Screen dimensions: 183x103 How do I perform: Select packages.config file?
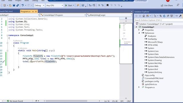[x=152, y=81]
